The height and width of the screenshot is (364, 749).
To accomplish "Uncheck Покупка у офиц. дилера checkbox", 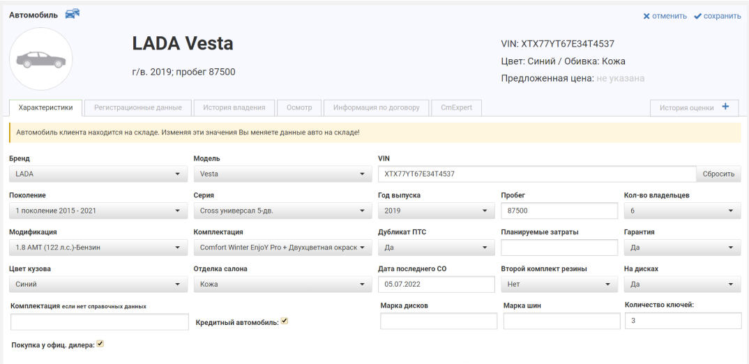I will click(x=100, y=344).
